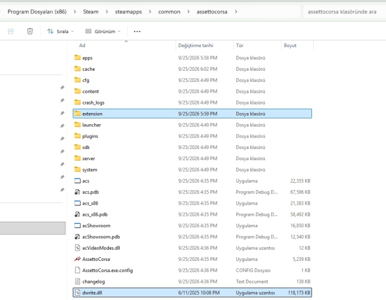The image size is (386, 300).
Task: Select the content folder icon
Action: 78,91
